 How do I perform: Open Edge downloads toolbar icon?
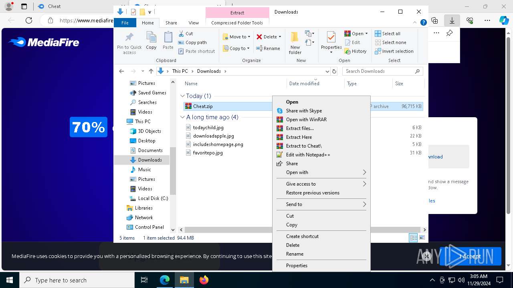tap(452, 20)
